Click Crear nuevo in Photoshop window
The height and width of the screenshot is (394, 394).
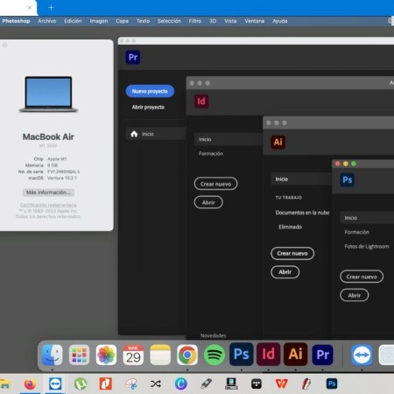pyautogui.click(x=362, y=277)
